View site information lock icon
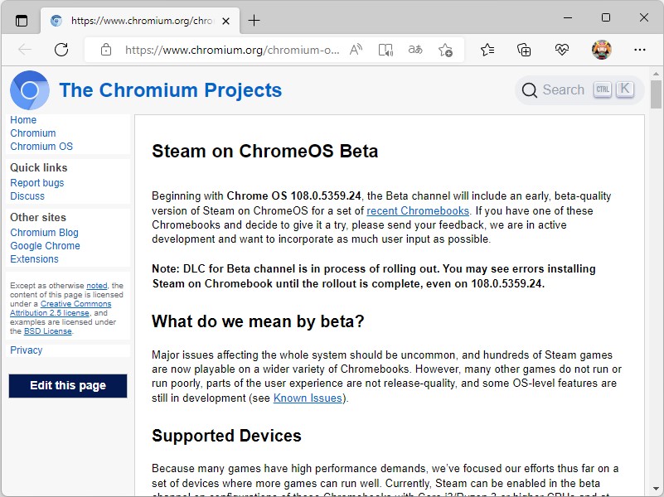The image size is (664, 497). coord(105,50)
